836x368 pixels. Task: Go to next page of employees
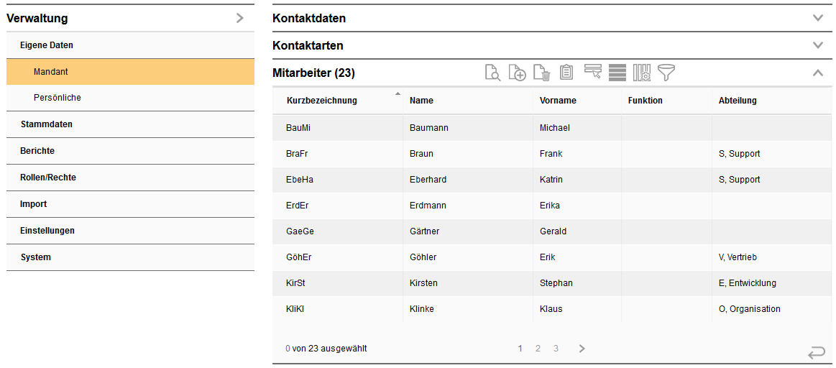(582, 349)
